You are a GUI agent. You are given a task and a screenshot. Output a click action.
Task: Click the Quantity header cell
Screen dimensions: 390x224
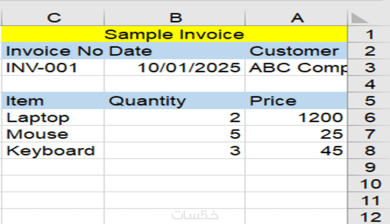[175, 101]
